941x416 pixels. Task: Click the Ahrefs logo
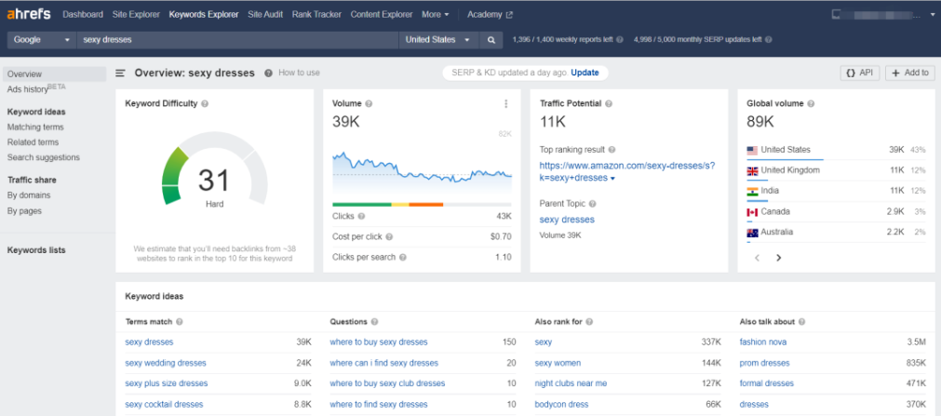coord(29,14)
